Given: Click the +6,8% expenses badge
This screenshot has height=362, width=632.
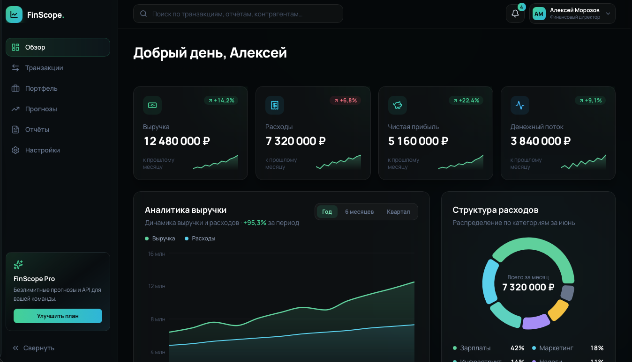Looking at the screenshot, I should pyautogui.click(x=345, y=100).
